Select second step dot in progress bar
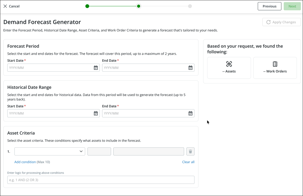 138,6
